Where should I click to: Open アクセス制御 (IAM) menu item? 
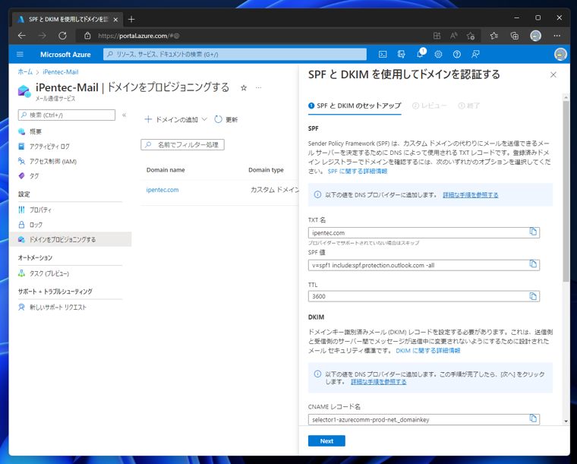coord(52,161)
